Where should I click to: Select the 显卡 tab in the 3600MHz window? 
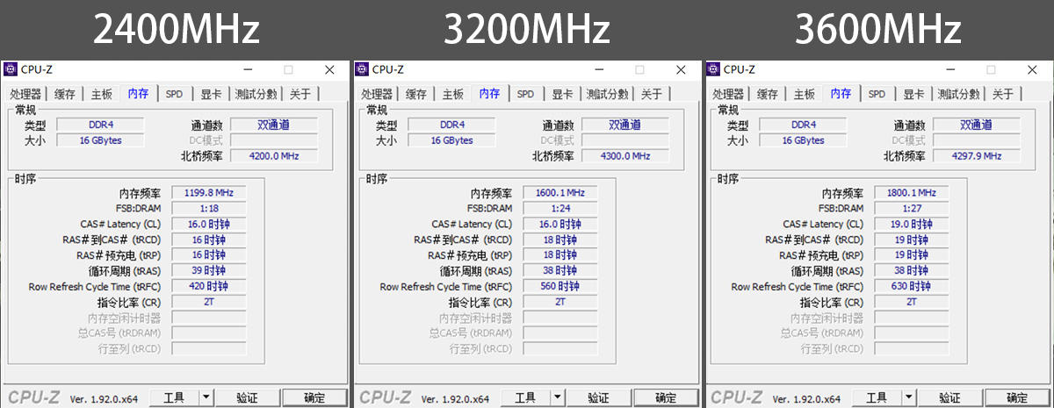tap(913, 94)
